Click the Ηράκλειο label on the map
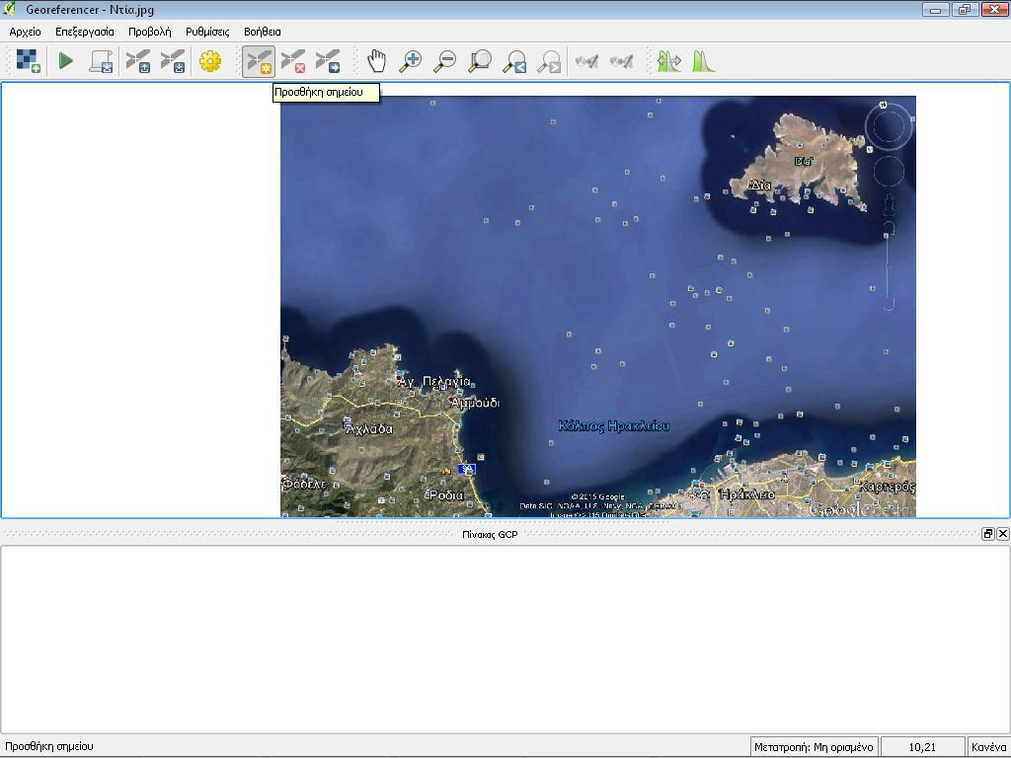 coord(747,494)
